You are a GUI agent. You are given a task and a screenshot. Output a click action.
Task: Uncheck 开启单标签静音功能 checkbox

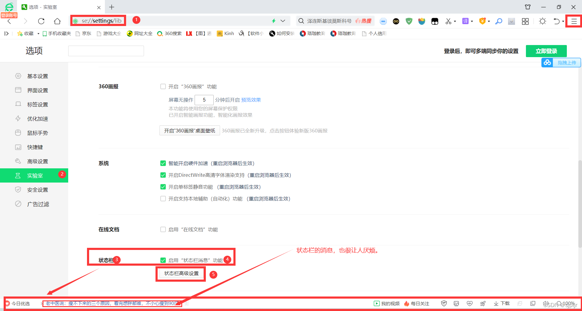(163, 187)
